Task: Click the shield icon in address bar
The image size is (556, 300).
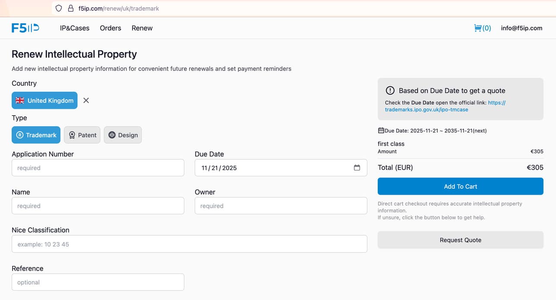Action: click(x=59, y=8)
